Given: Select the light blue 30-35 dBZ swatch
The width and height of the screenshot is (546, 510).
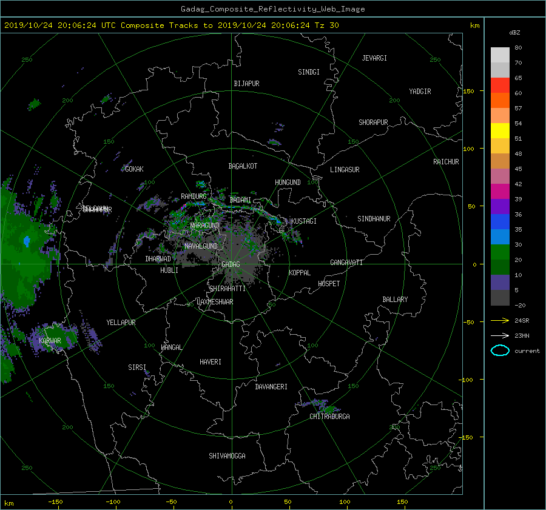Looking at the screenshot, I should (500, 237).
